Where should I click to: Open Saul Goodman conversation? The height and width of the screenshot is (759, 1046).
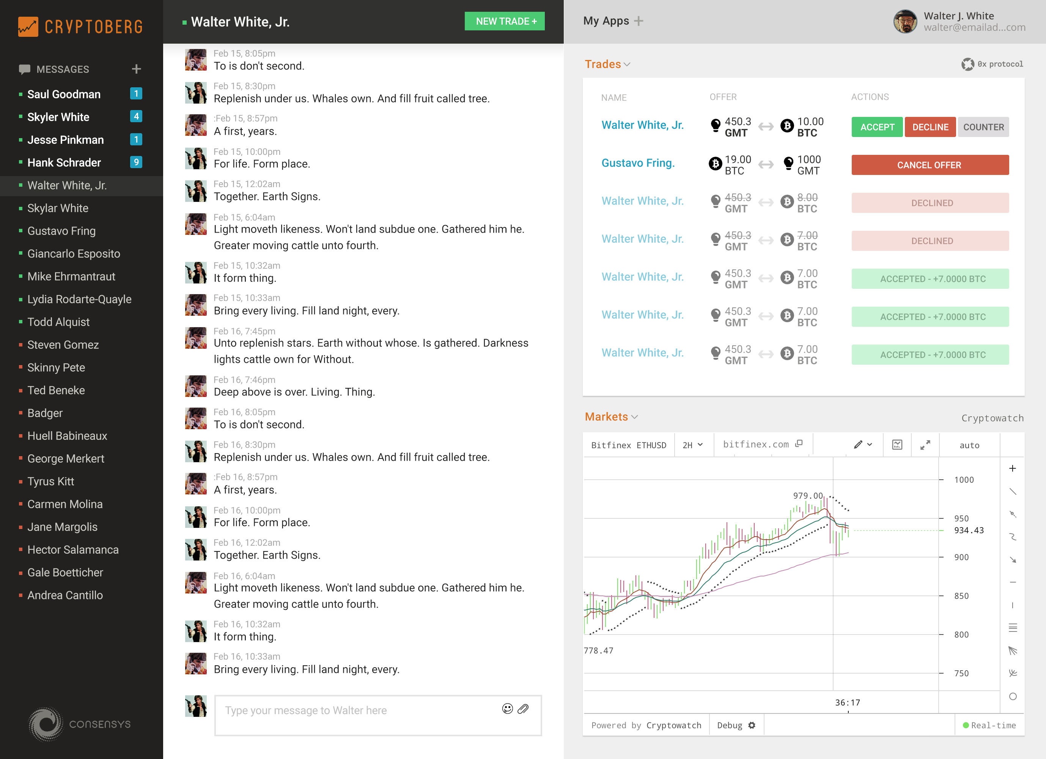tap(64, 94)
